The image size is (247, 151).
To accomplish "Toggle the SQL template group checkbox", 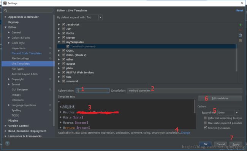I will 63,77.
